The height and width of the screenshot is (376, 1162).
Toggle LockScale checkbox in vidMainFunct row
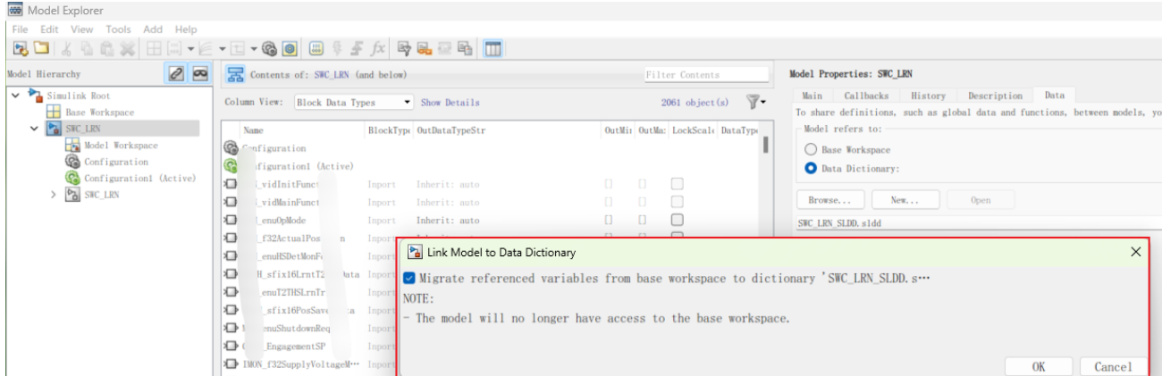(678, 202)
